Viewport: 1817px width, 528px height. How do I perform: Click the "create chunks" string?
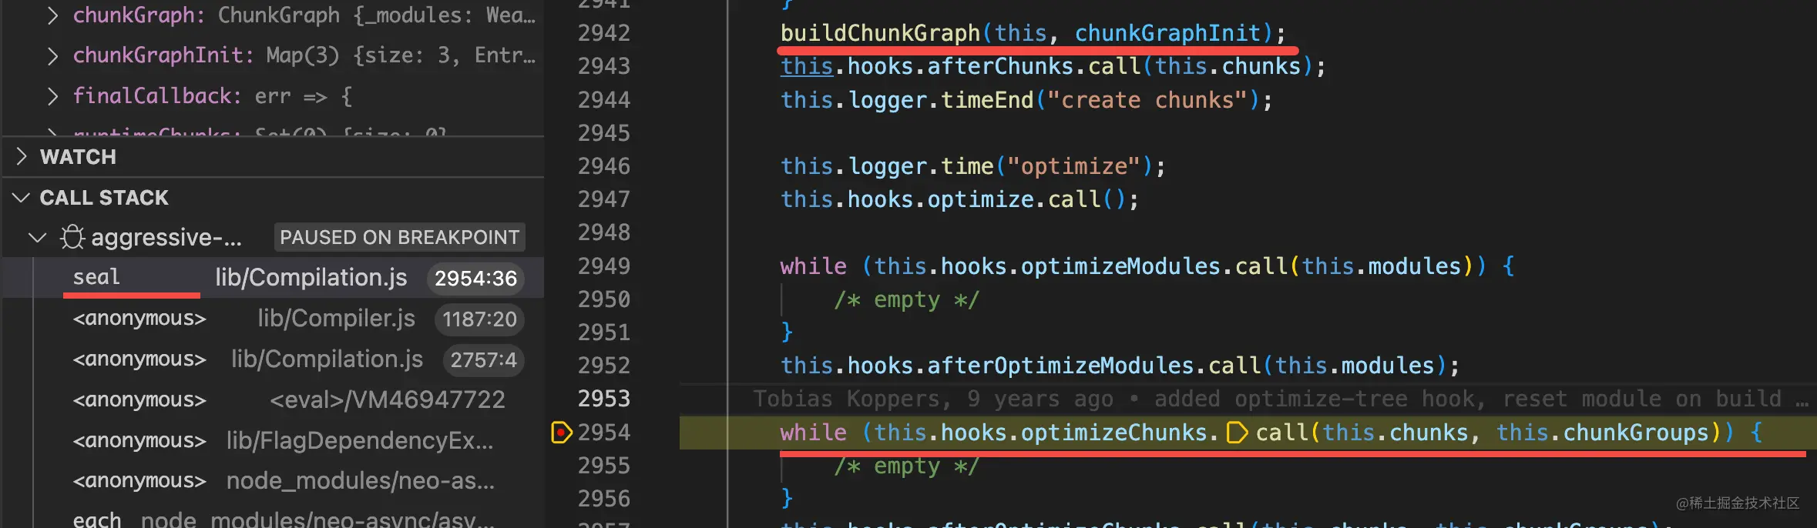[x=1147, y=100]
